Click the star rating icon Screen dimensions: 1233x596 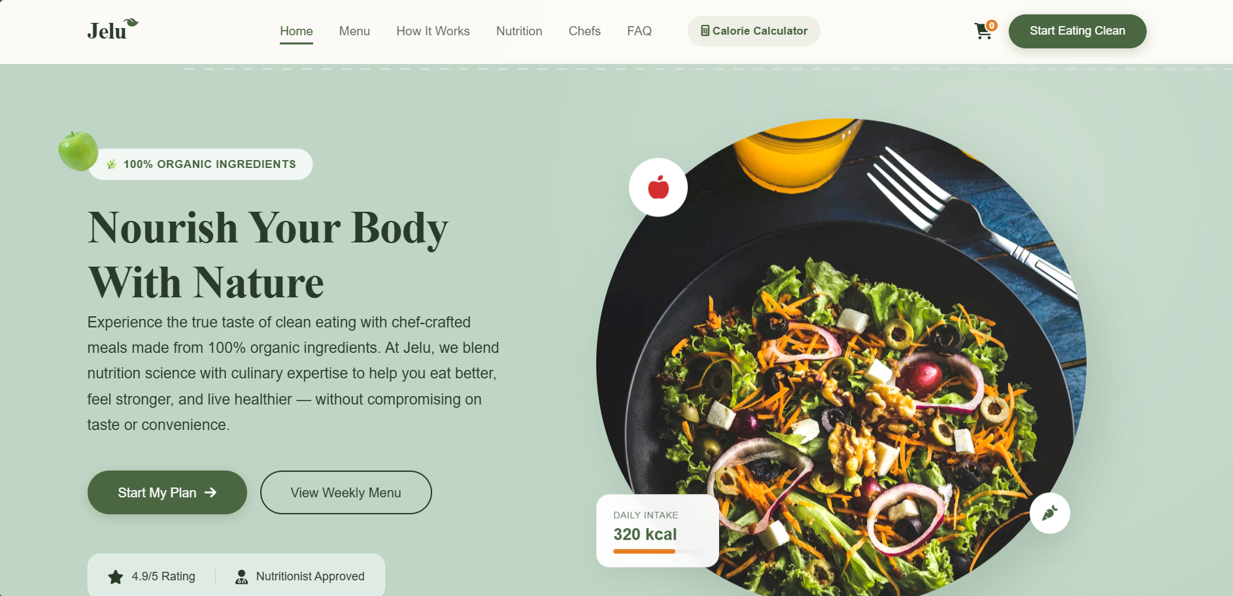(x=116, y=576)
